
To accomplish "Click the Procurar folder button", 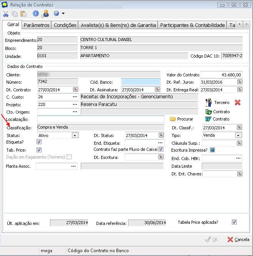I will [181, 119].
